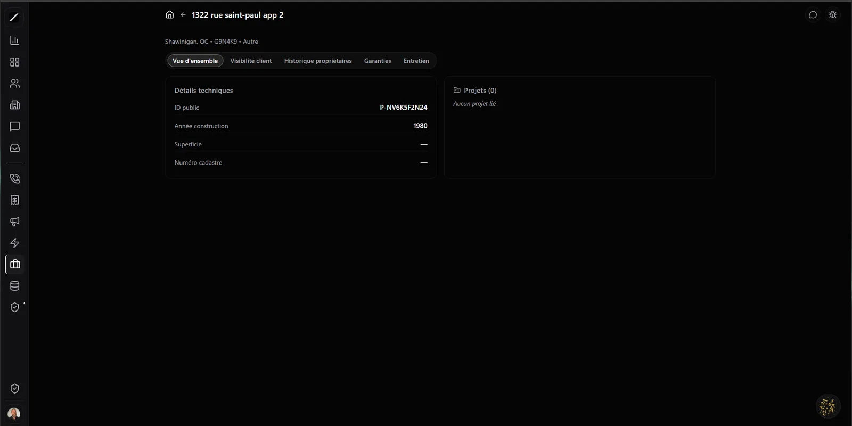Go back with the left arrow
Viewport: 852px width, 426px height.
point(183,15)
